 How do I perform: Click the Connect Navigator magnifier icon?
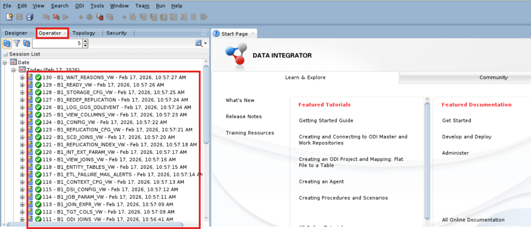[x=199, y=43]
